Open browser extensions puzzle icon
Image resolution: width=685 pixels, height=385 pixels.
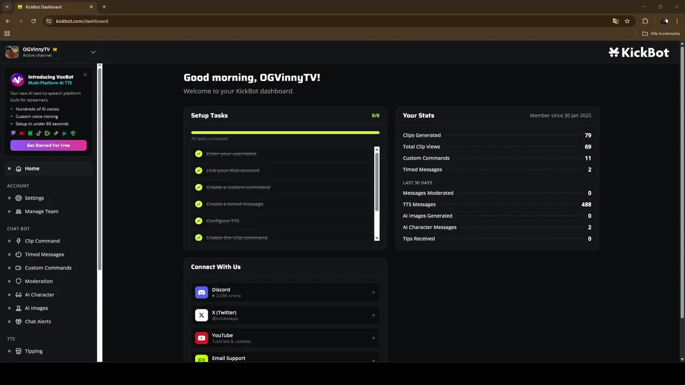pos(645,21)
